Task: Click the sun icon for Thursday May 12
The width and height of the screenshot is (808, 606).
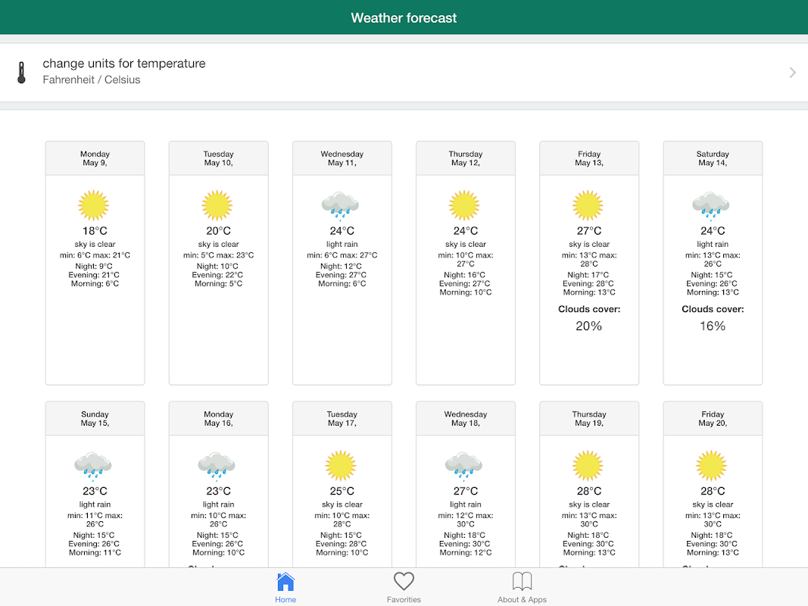Action: click(x=463, y=205)
